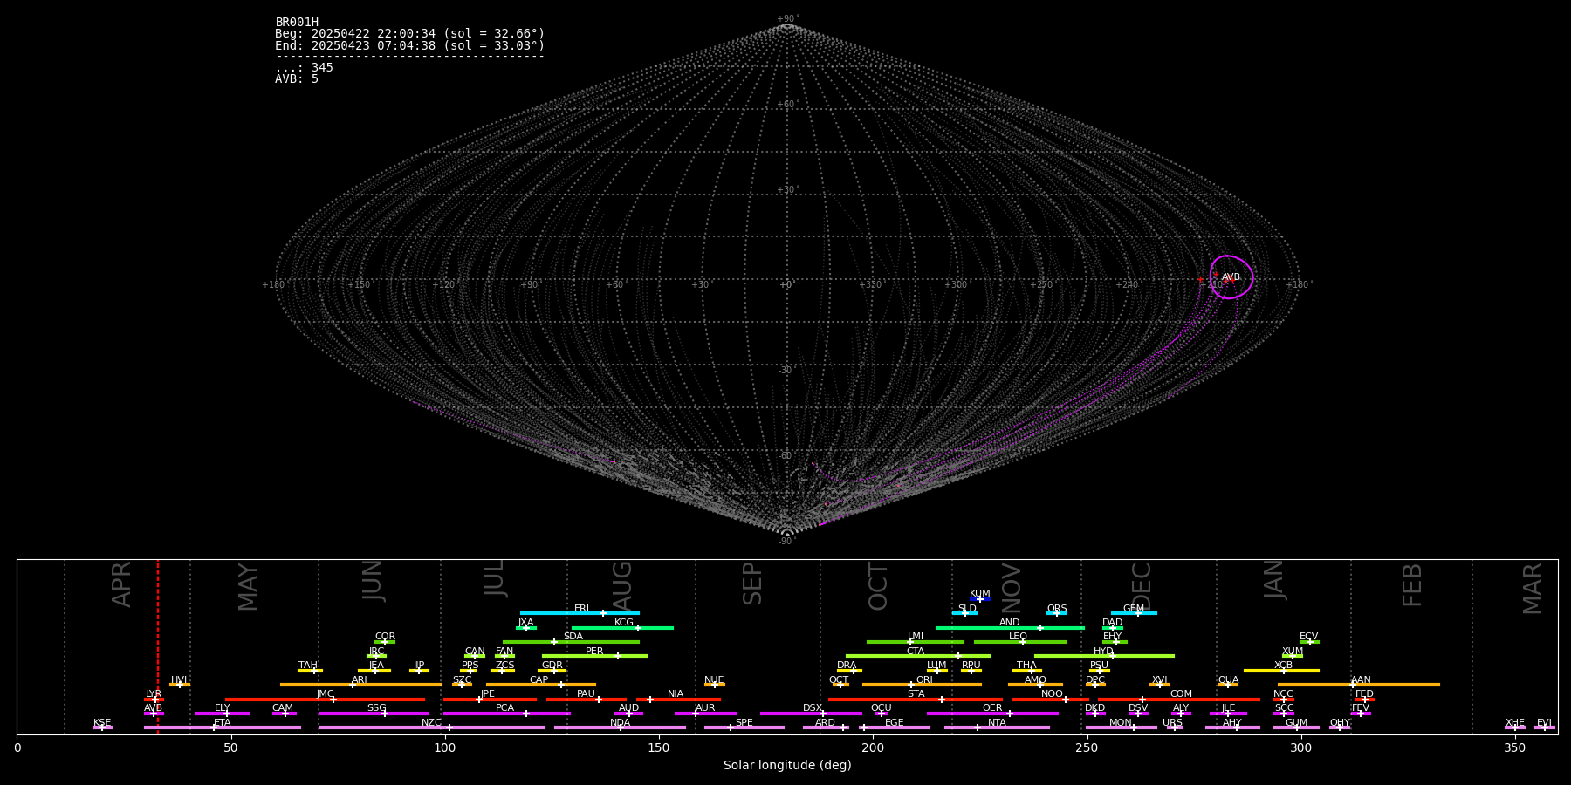The width and height of the screenshot is (1571, 785).
Task: Pick the ORS shower label
Action: [1057, 609]
